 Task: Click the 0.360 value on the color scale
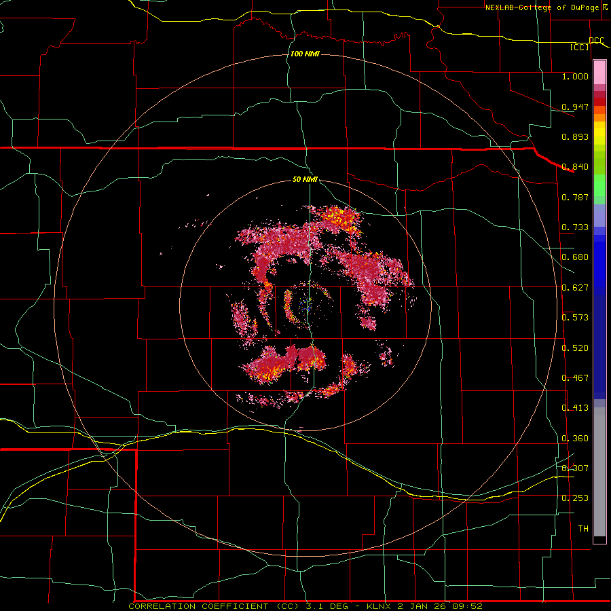(575, 439)
